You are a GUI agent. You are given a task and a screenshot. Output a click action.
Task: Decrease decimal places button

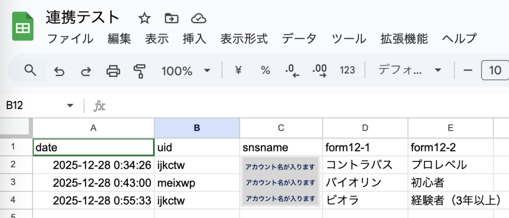(x=292, y=71)
